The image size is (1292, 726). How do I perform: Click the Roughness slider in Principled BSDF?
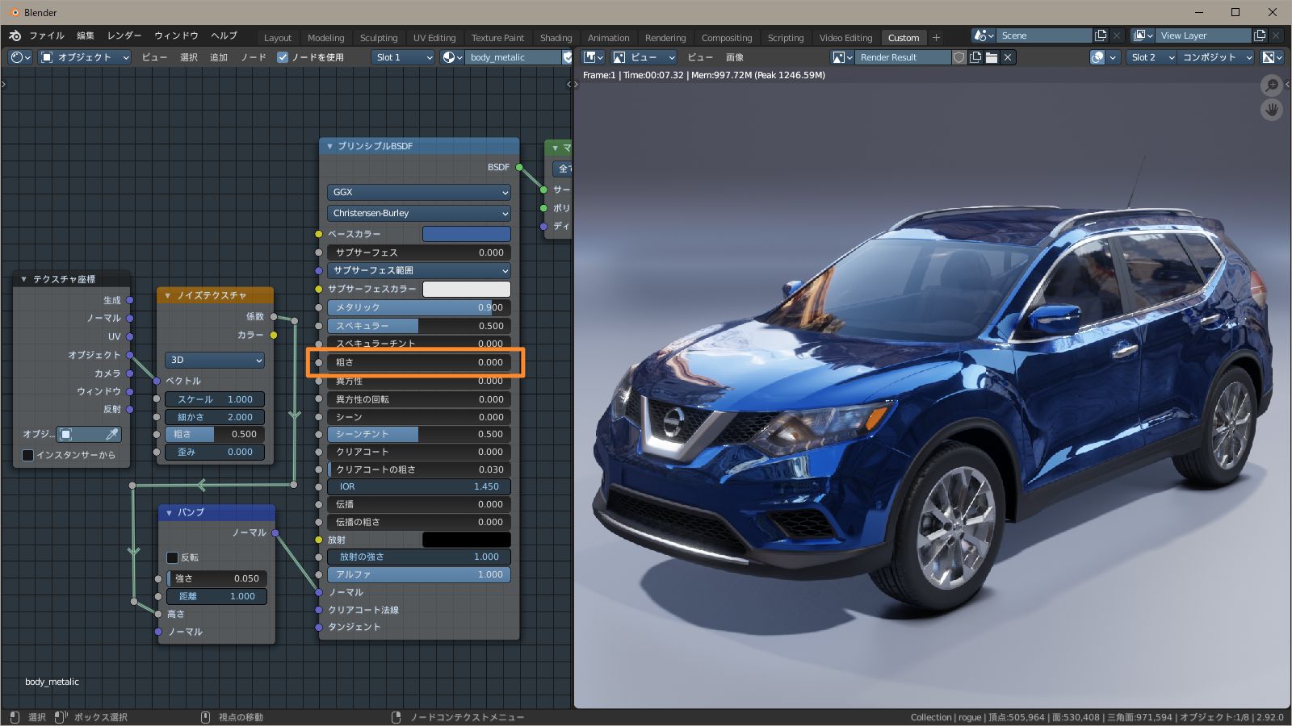click(x=419, y=362)
